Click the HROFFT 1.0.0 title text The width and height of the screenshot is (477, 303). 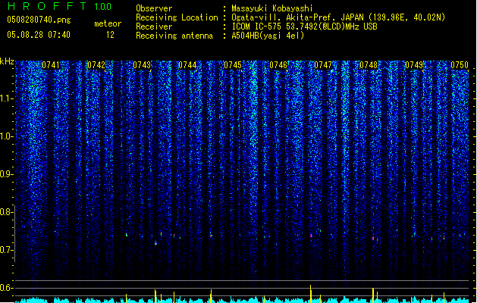[x=59, y=6]
